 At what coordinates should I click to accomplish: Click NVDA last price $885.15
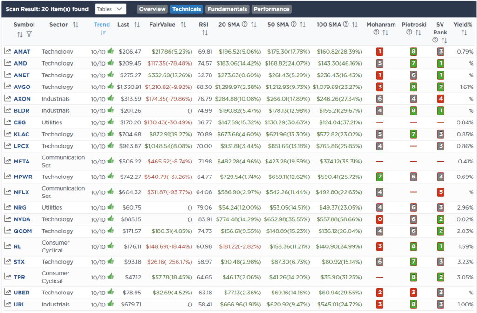pyautogui.click(x=131, y=219)
